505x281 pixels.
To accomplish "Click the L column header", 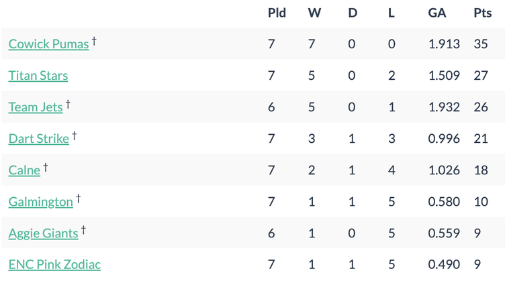I will [392, 13].
